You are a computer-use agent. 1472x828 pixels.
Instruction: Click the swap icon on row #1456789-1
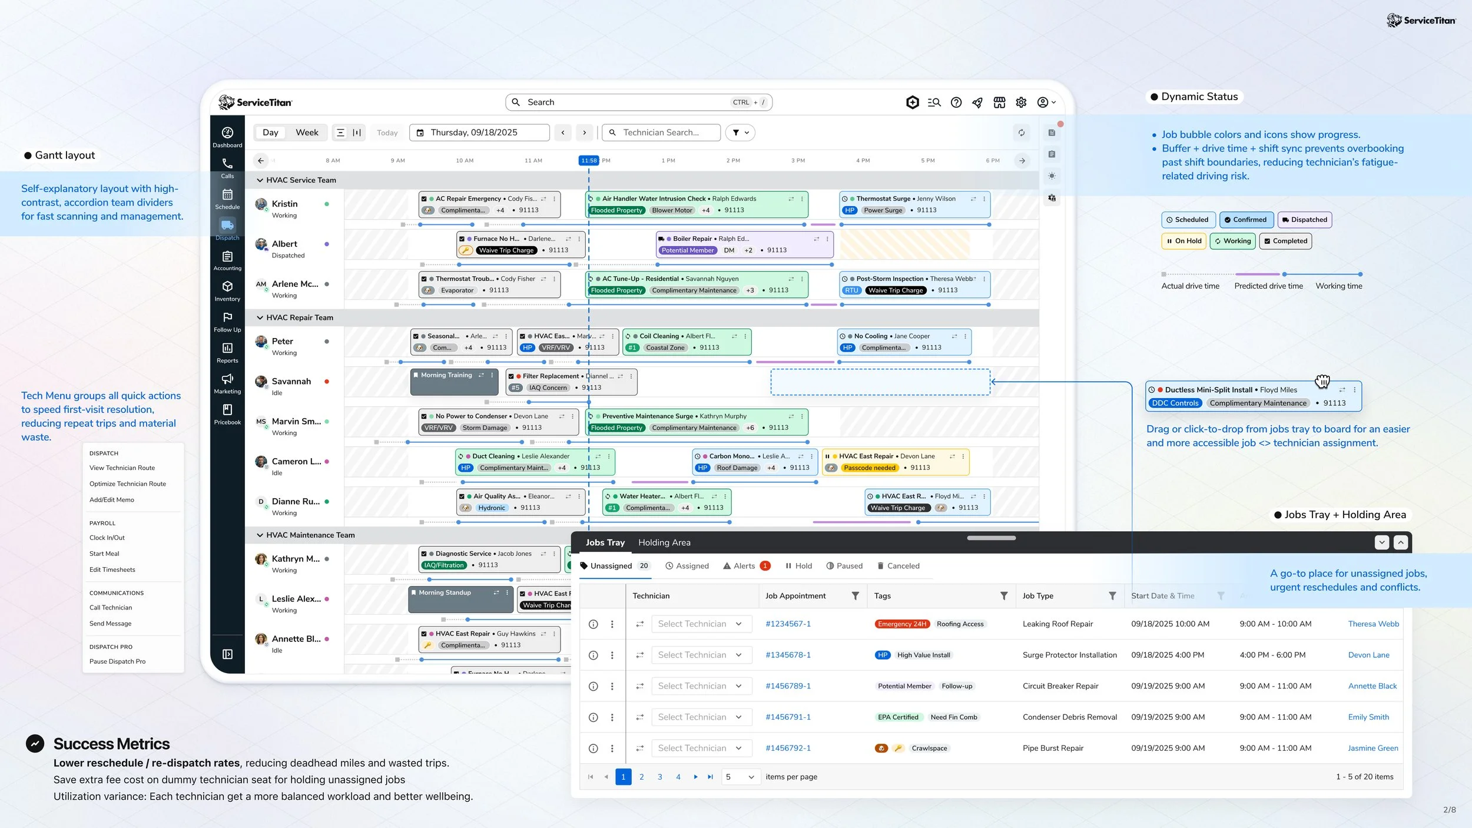pyautogui.click(x=640, y=686)
